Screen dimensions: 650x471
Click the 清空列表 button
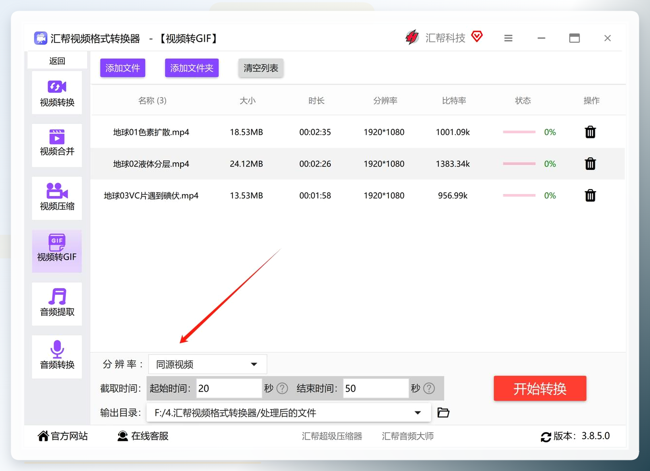(x=261, y=68)
